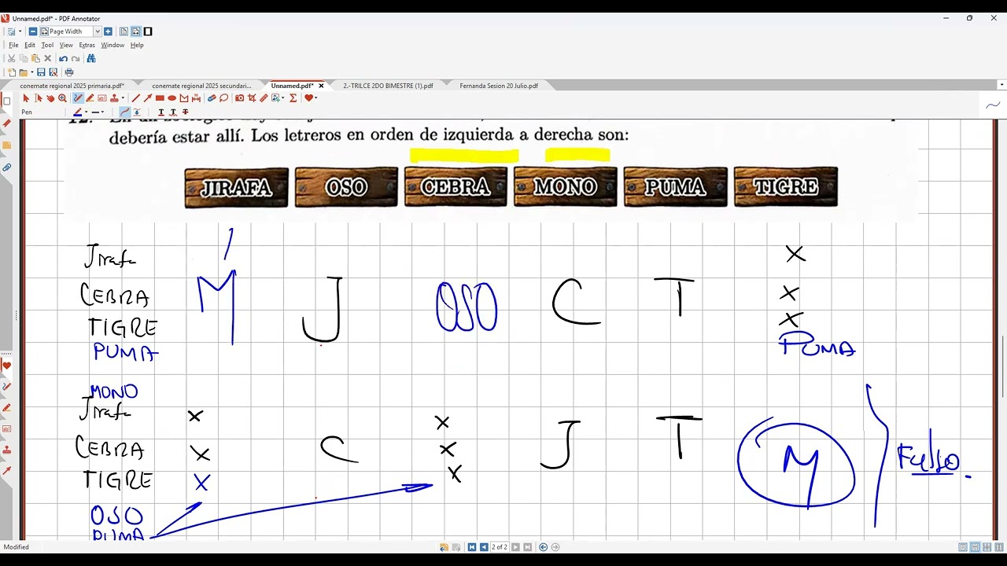
Task: Go to the previous page
Action: (483, 547)
